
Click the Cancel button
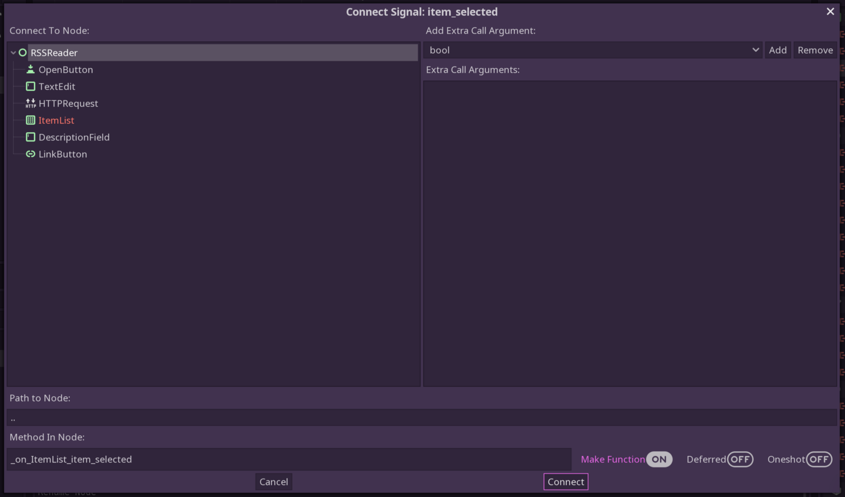coord(274,482)
